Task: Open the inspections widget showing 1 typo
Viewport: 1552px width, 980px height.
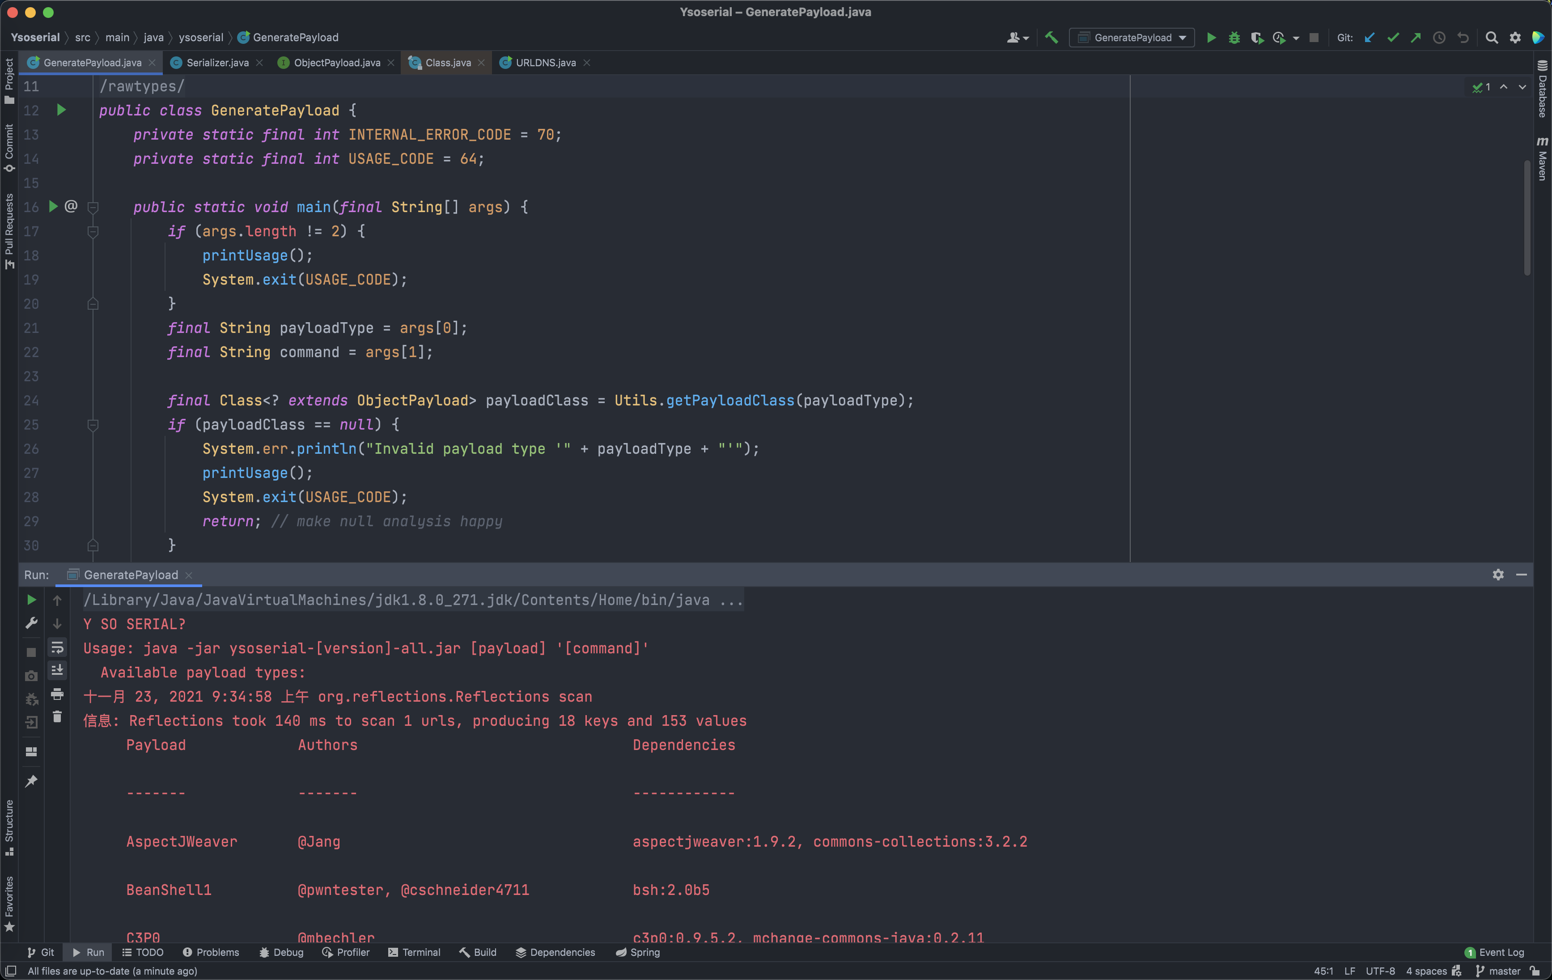Action: (x=1481, y=87)
